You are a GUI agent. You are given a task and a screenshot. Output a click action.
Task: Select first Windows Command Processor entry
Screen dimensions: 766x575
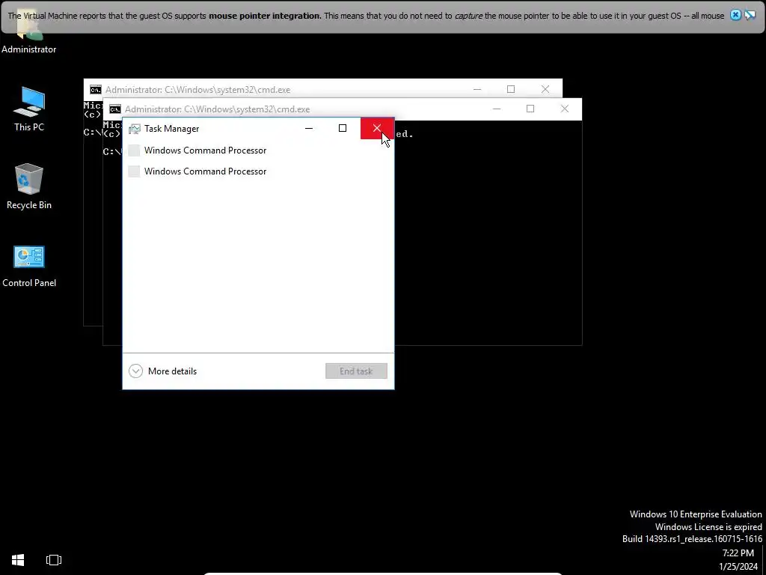click(258, 150)
